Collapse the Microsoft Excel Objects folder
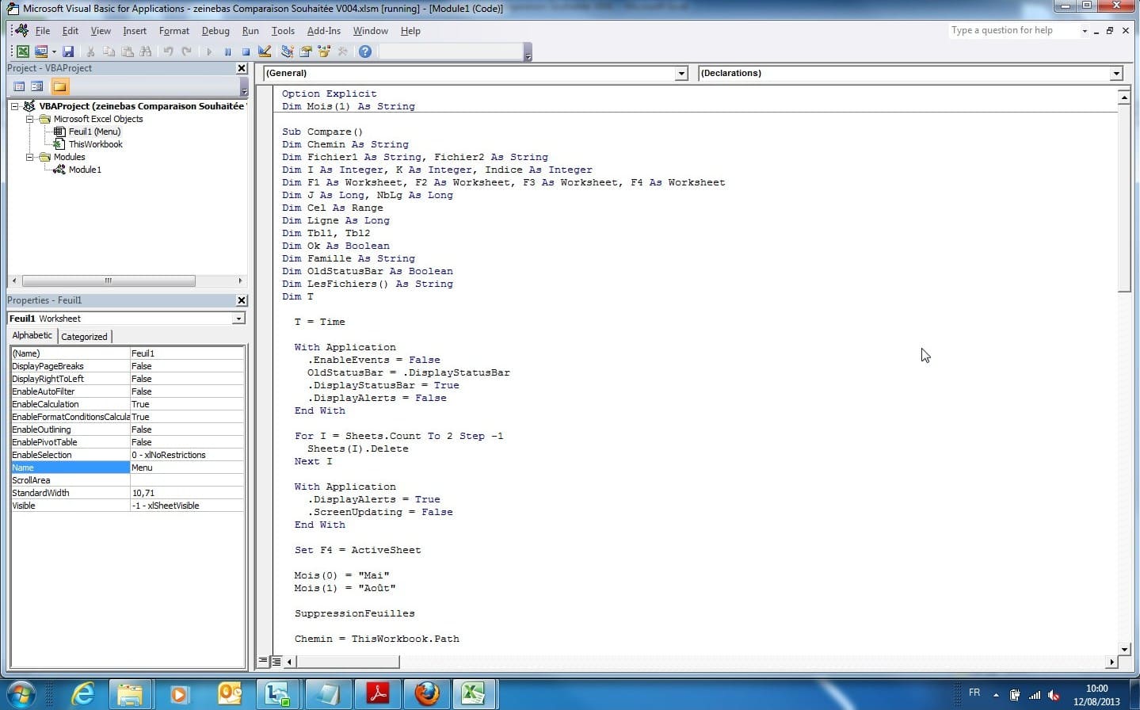 tap(30, 119)
